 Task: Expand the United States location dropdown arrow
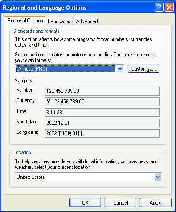[158, 177]
